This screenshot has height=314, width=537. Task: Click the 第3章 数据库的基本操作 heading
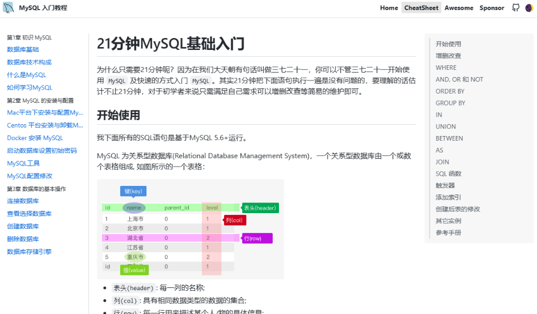tap(36, 189)
